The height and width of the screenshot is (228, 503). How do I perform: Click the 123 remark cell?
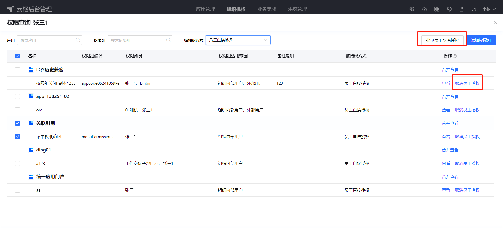[x=280, y=83]
